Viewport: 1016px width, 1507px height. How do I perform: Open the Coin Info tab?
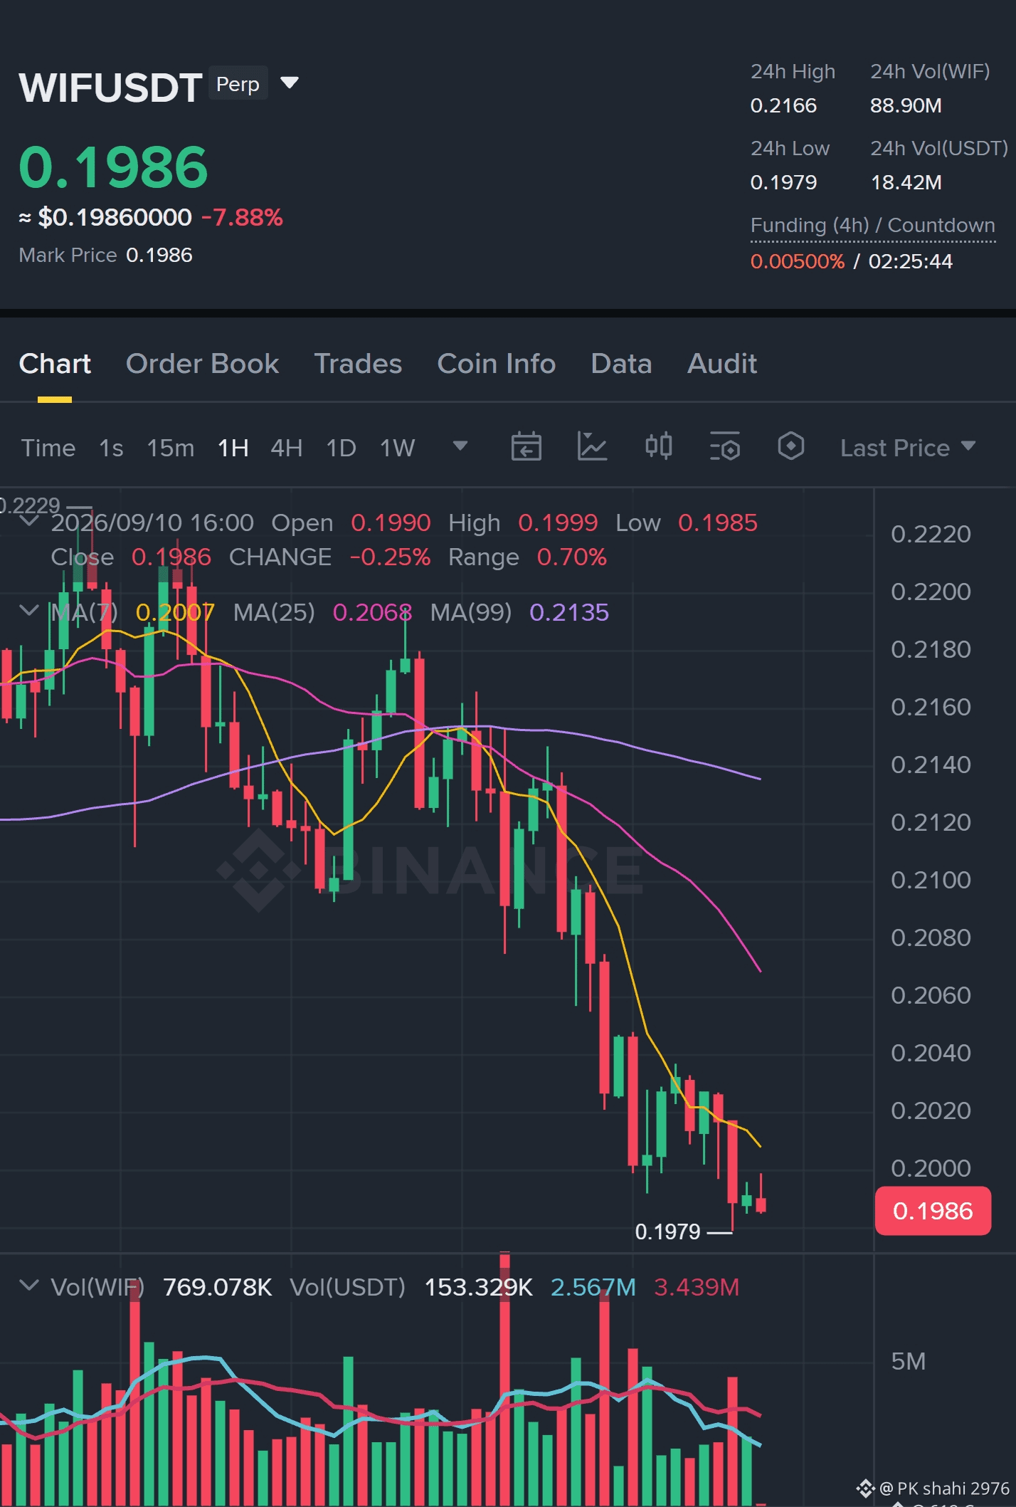496,364
